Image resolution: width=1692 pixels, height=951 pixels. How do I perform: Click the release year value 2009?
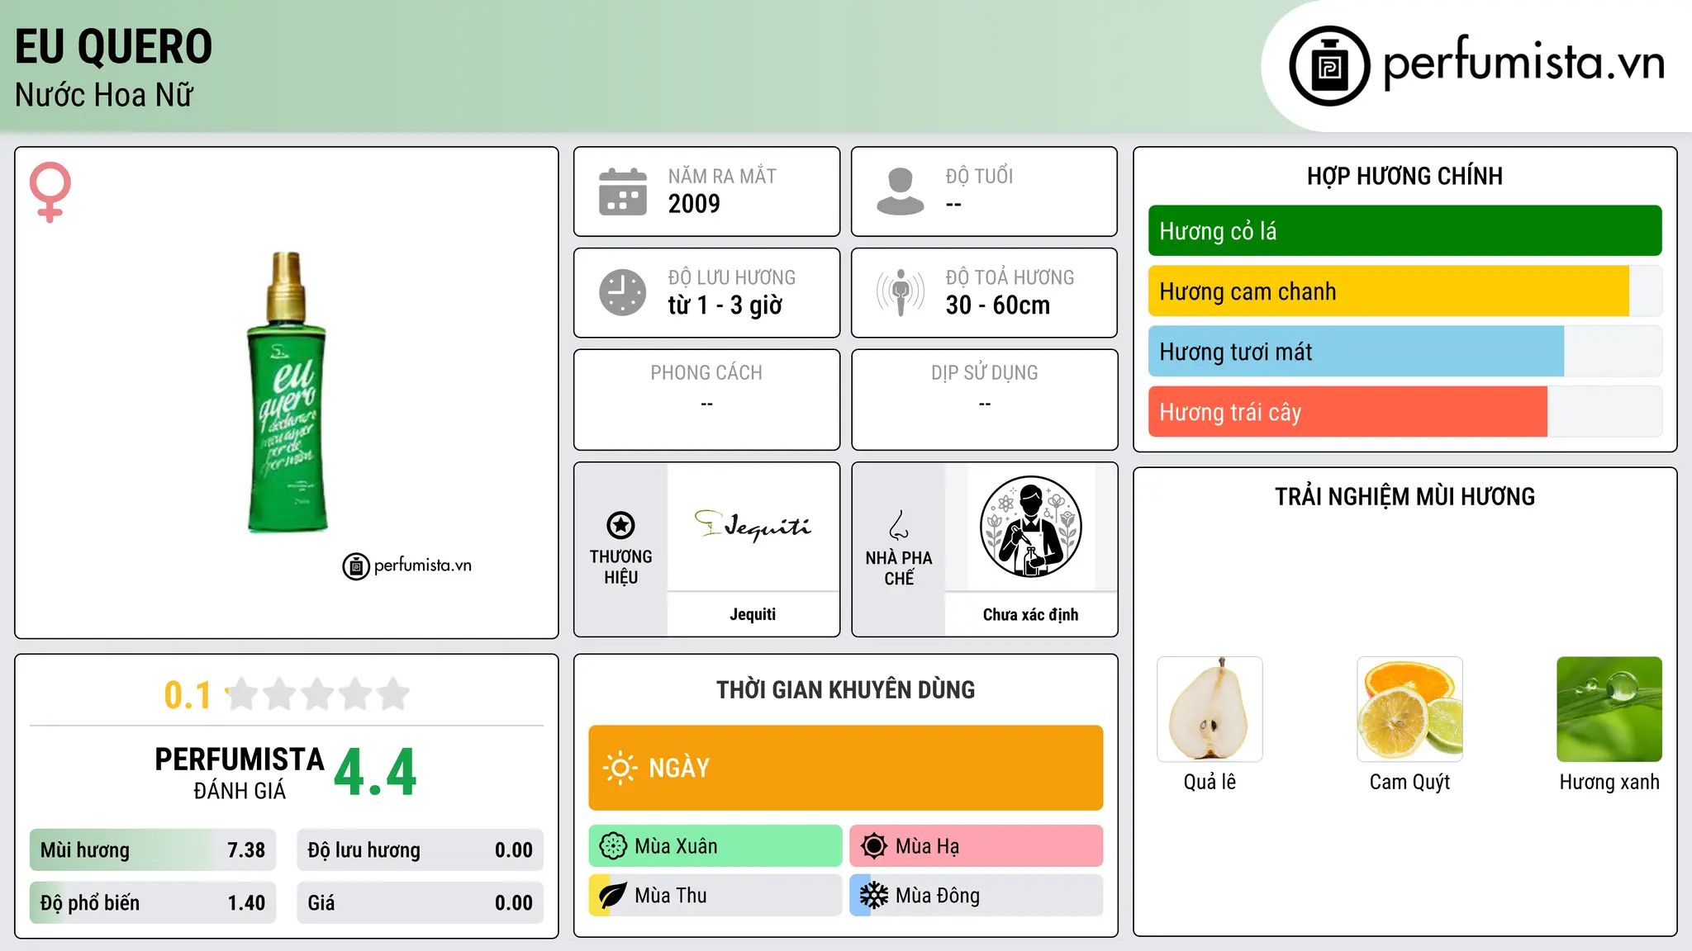[694, 204]
